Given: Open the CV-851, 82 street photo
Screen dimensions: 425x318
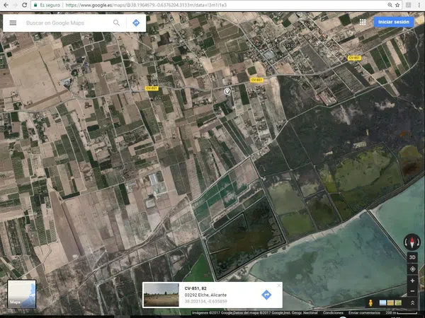Looking at the screenshot, I should (x=161, y=295).
